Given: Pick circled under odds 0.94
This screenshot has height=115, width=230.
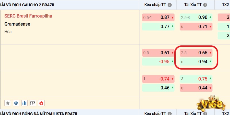Looking at the screenshot, I should [196, 62].
